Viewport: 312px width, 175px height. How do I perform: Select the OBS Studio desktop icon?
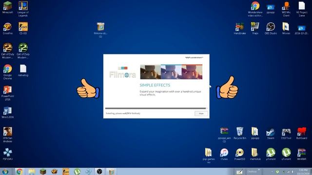[271, 29]
